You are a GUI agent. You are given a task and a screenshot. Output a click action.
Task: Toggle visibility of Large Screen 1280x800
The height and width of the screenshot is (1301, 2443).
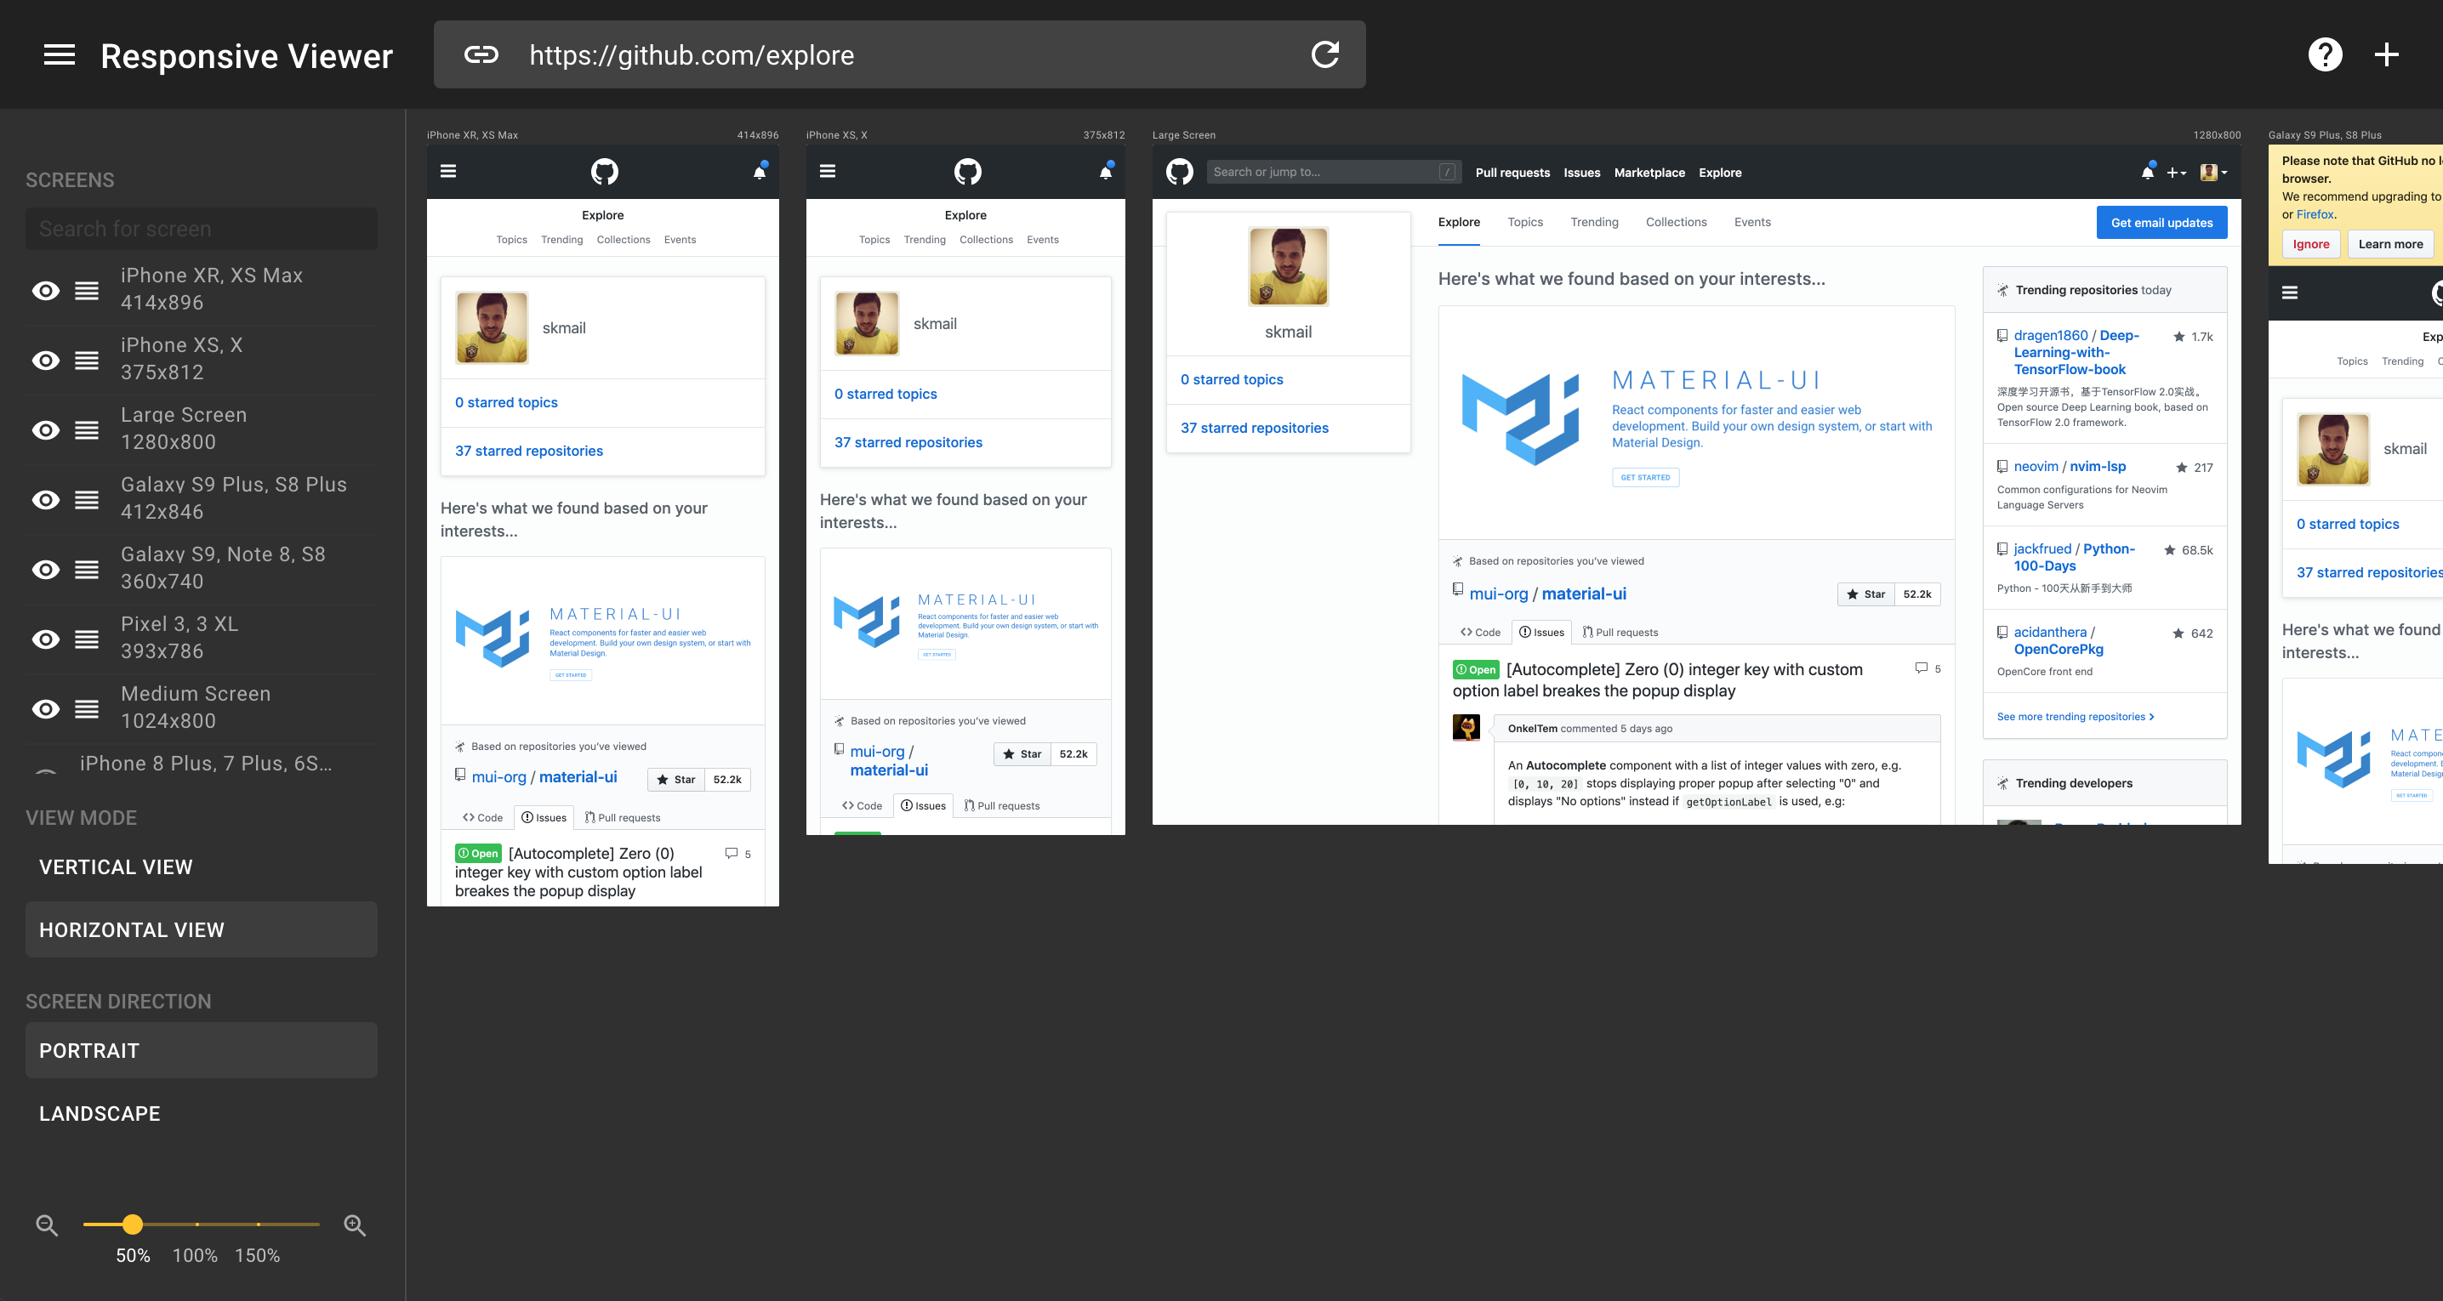tap(46, 429)
